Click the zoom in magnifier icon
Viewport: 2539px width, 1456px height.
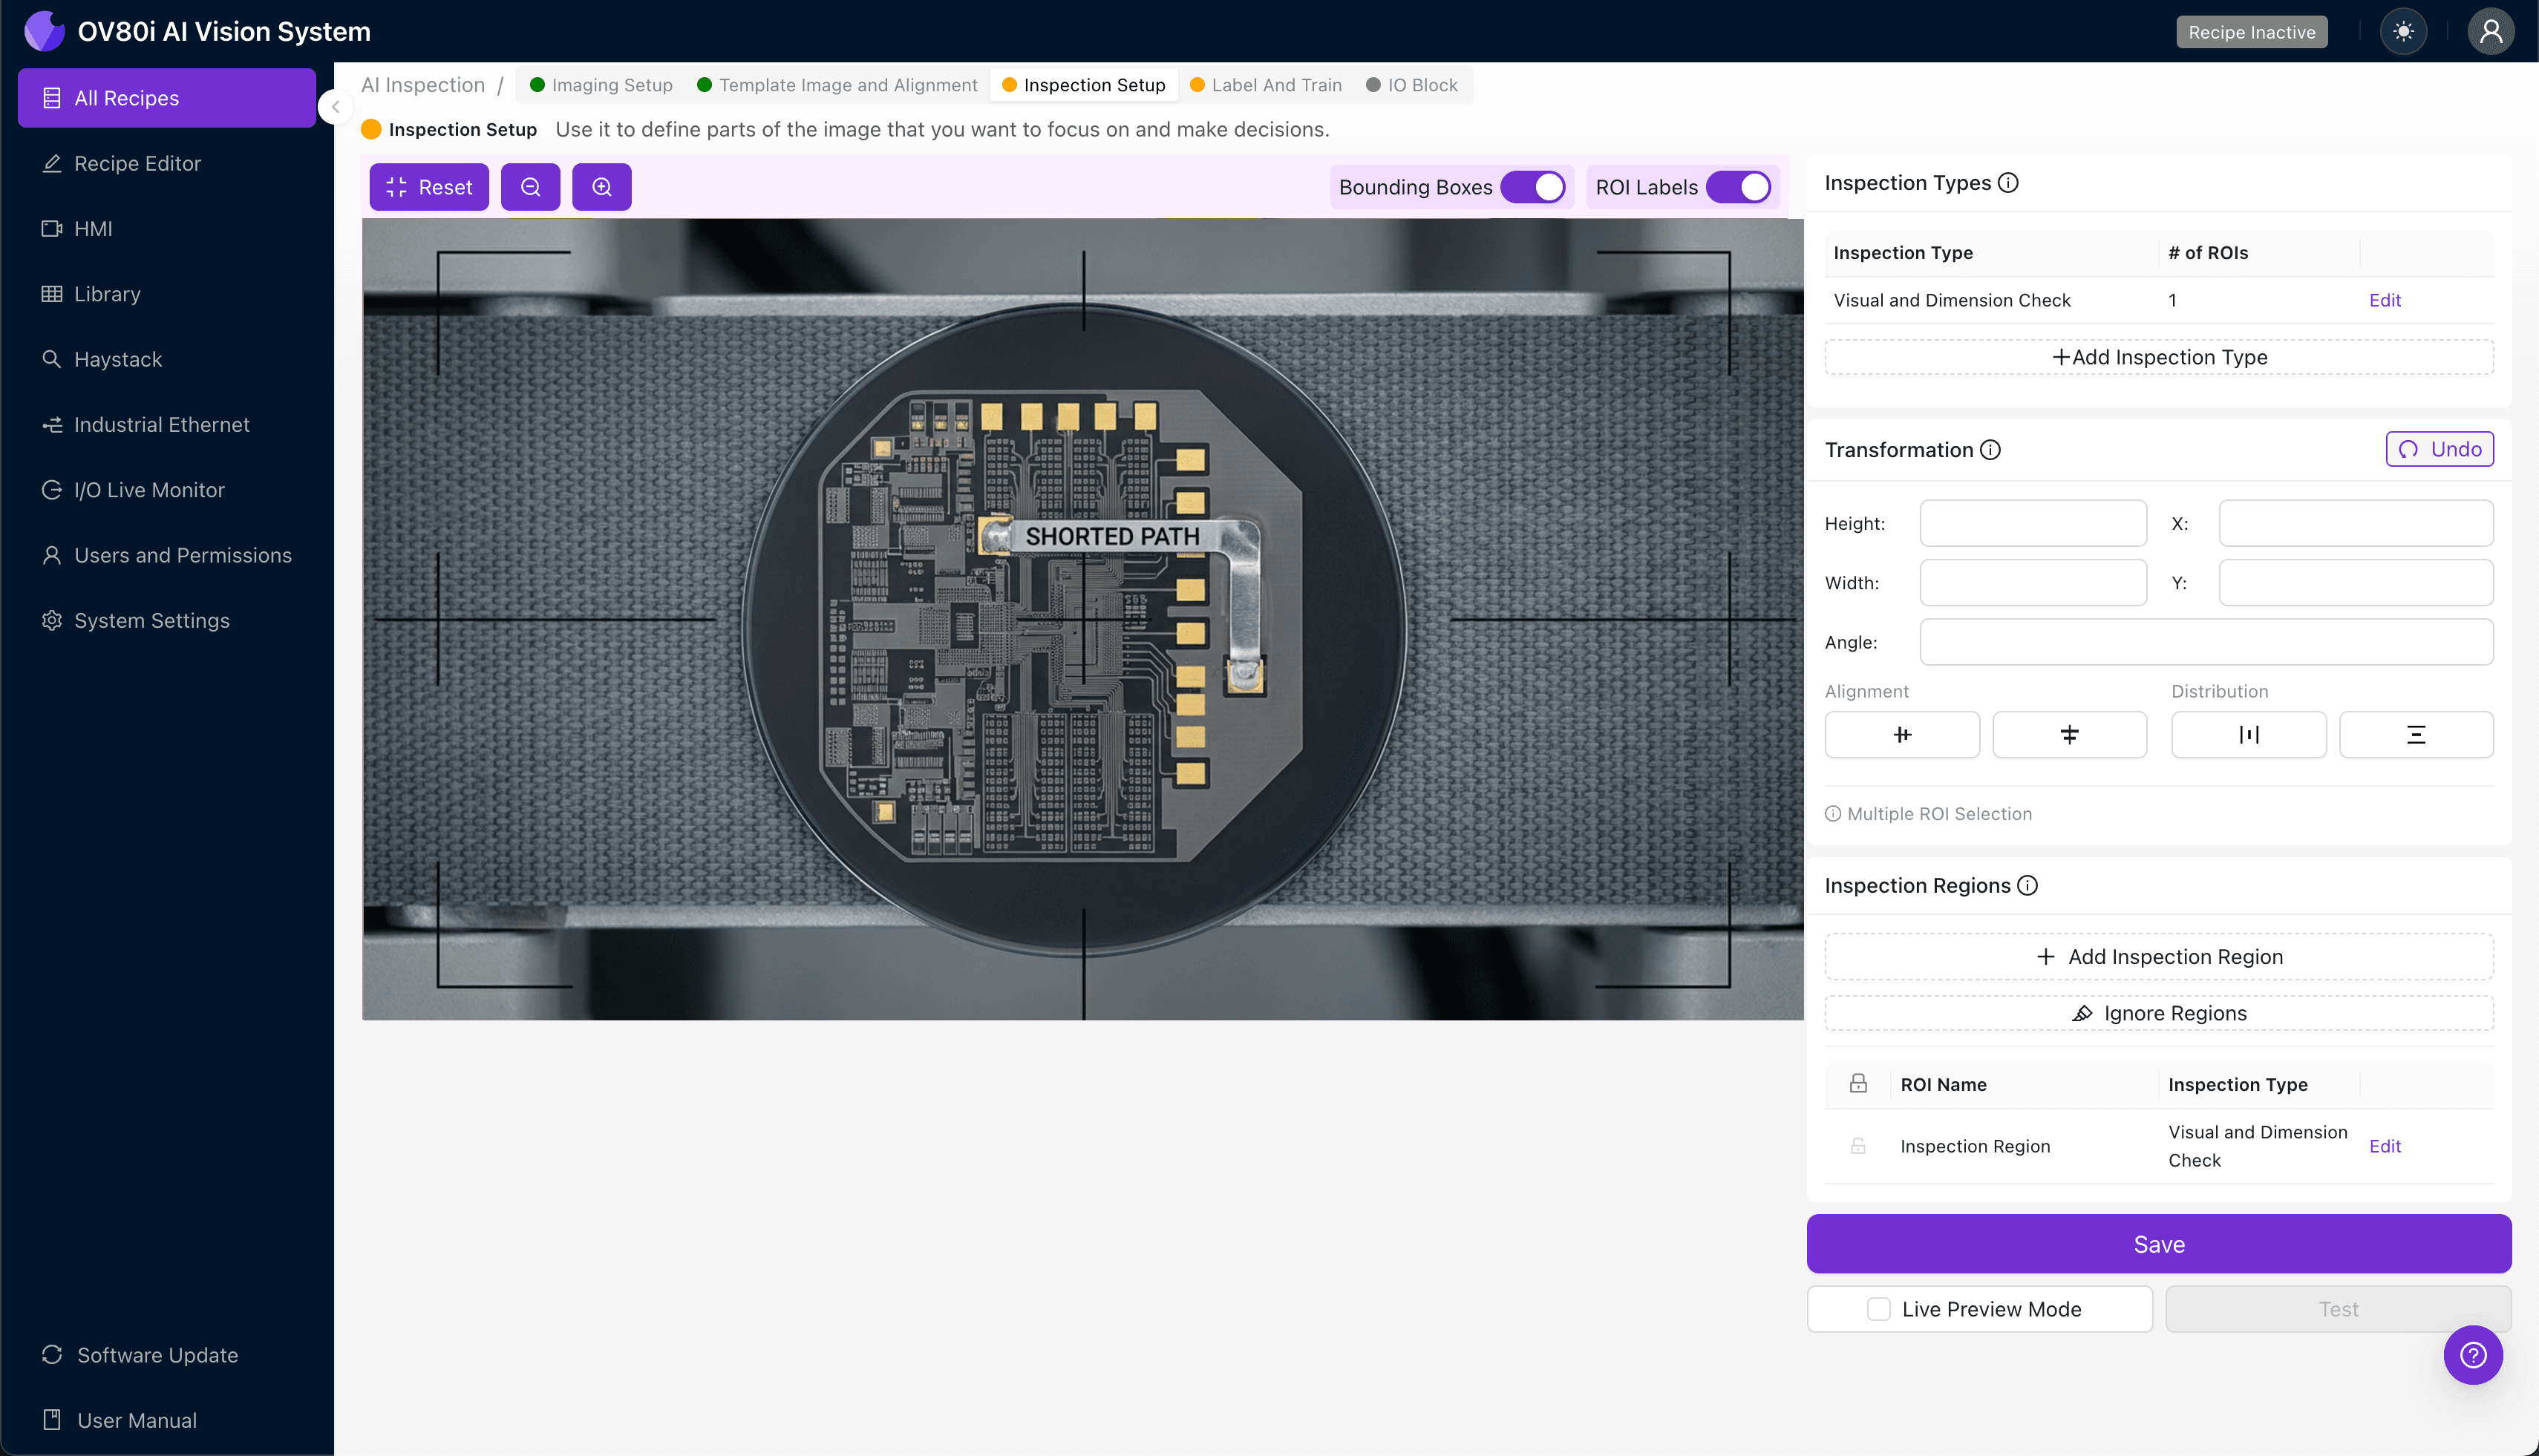(x=601, y=187)
